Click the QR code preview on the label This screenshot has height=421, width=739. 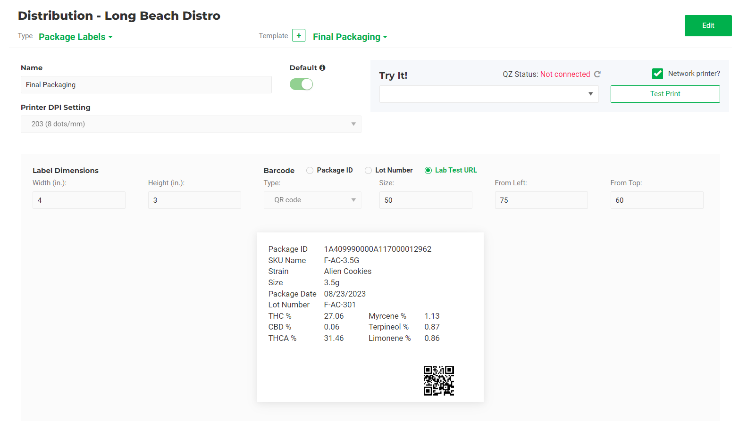click(x=438, y=381)
